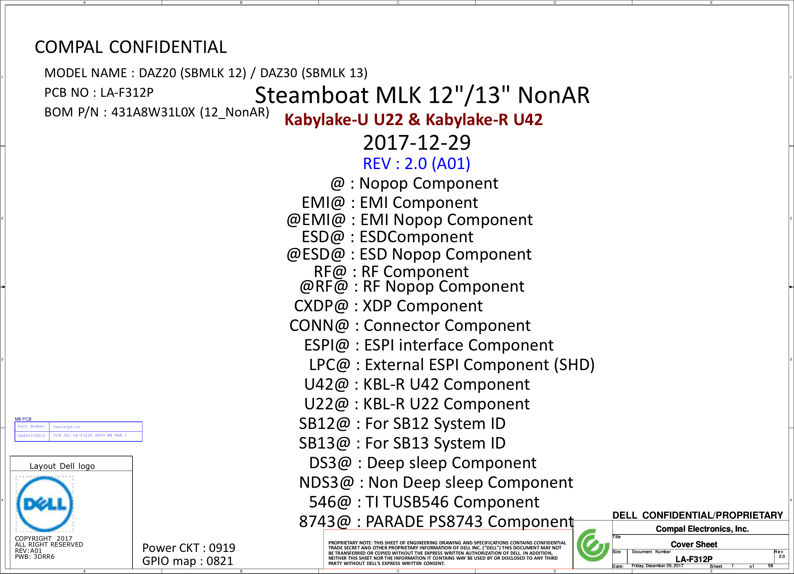This screenshot has width=794, height=574.
Task: Click 'ALL RIGHT RESERVED' text
Action: (x=49, y=544)
